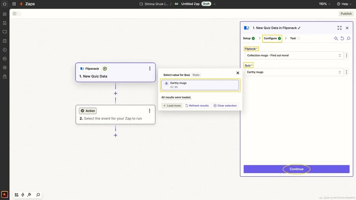The width and height of the screenshot is (356, 200).
Task: Open the Flipbook dropdown field
Action: coord(294,55)
